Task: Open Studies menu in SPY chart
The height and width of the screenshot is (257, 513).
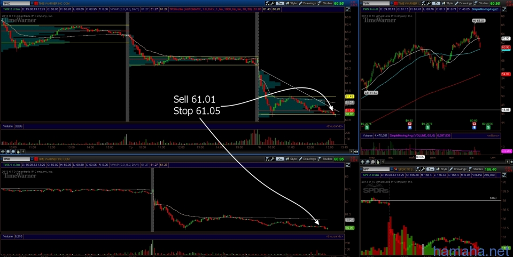Action: point(476,169)
